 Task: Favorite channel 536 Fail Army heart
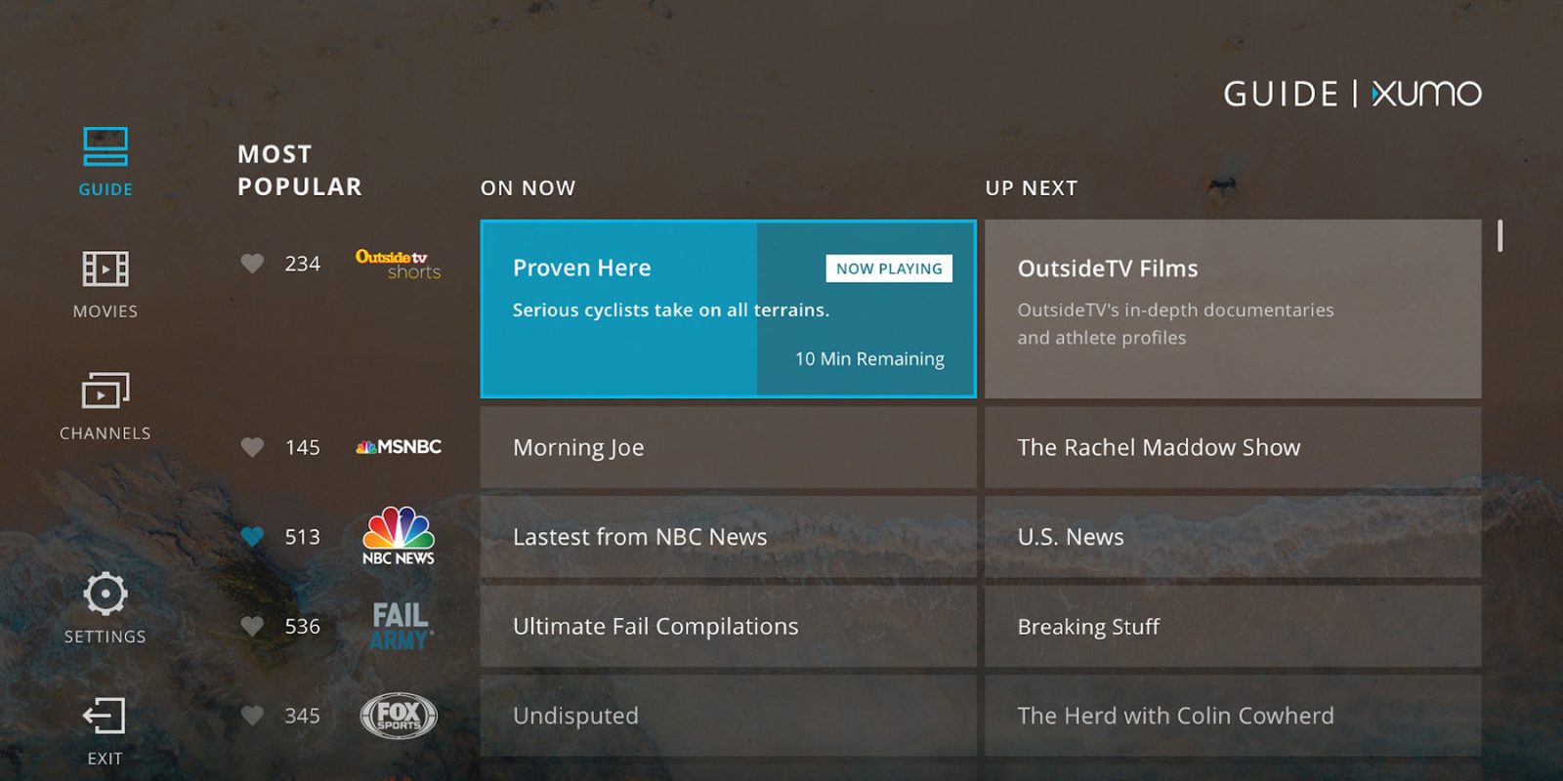tap(252, 626)
